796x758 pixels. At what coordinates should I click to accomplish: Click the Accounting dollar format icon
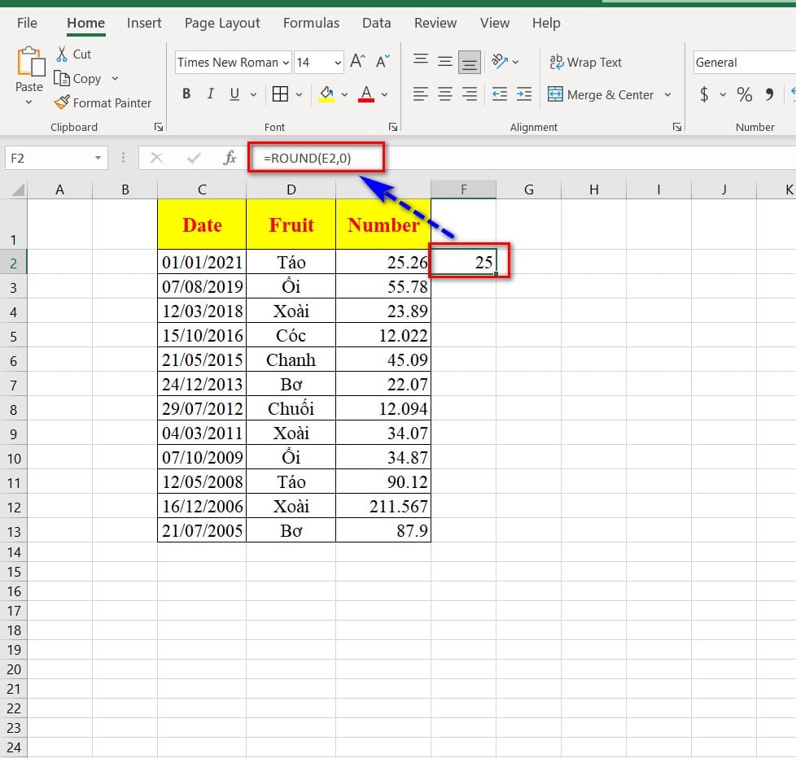pyautogui.click(x=704, y=94)
